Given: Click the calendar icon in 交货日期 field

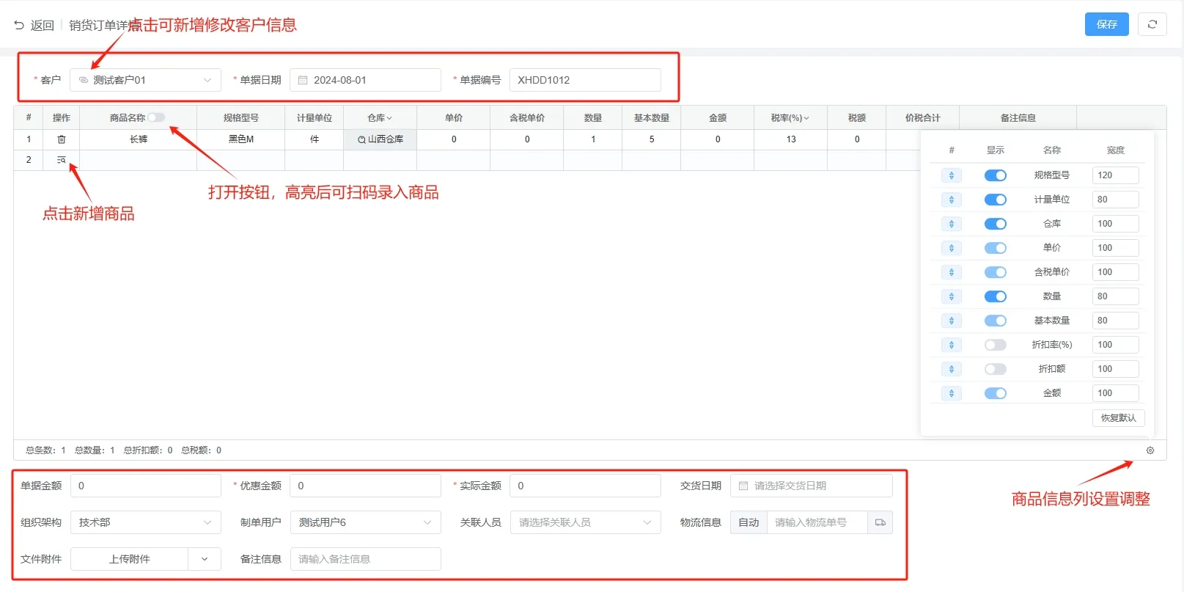Looking at the screenshot, I should coord(743,486).
